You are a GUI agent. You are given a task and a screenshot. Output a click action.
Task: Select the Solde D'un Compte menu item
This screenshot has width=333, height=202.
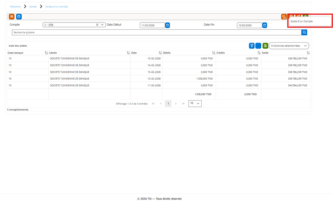302,21
